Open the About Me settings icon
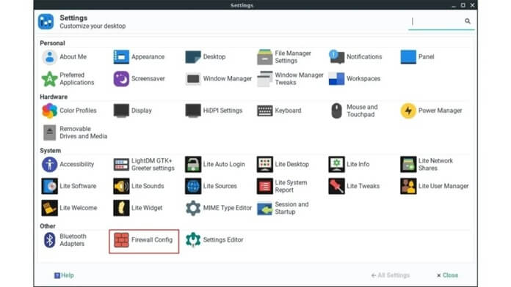Viewport: 511px width, 287px height. [x=49, y=57]
